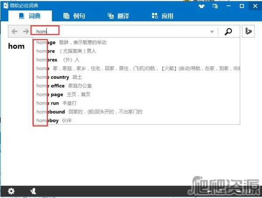Select the suggestion homebound
Viewport: 262px width, 198px height.
click(136, 112)
